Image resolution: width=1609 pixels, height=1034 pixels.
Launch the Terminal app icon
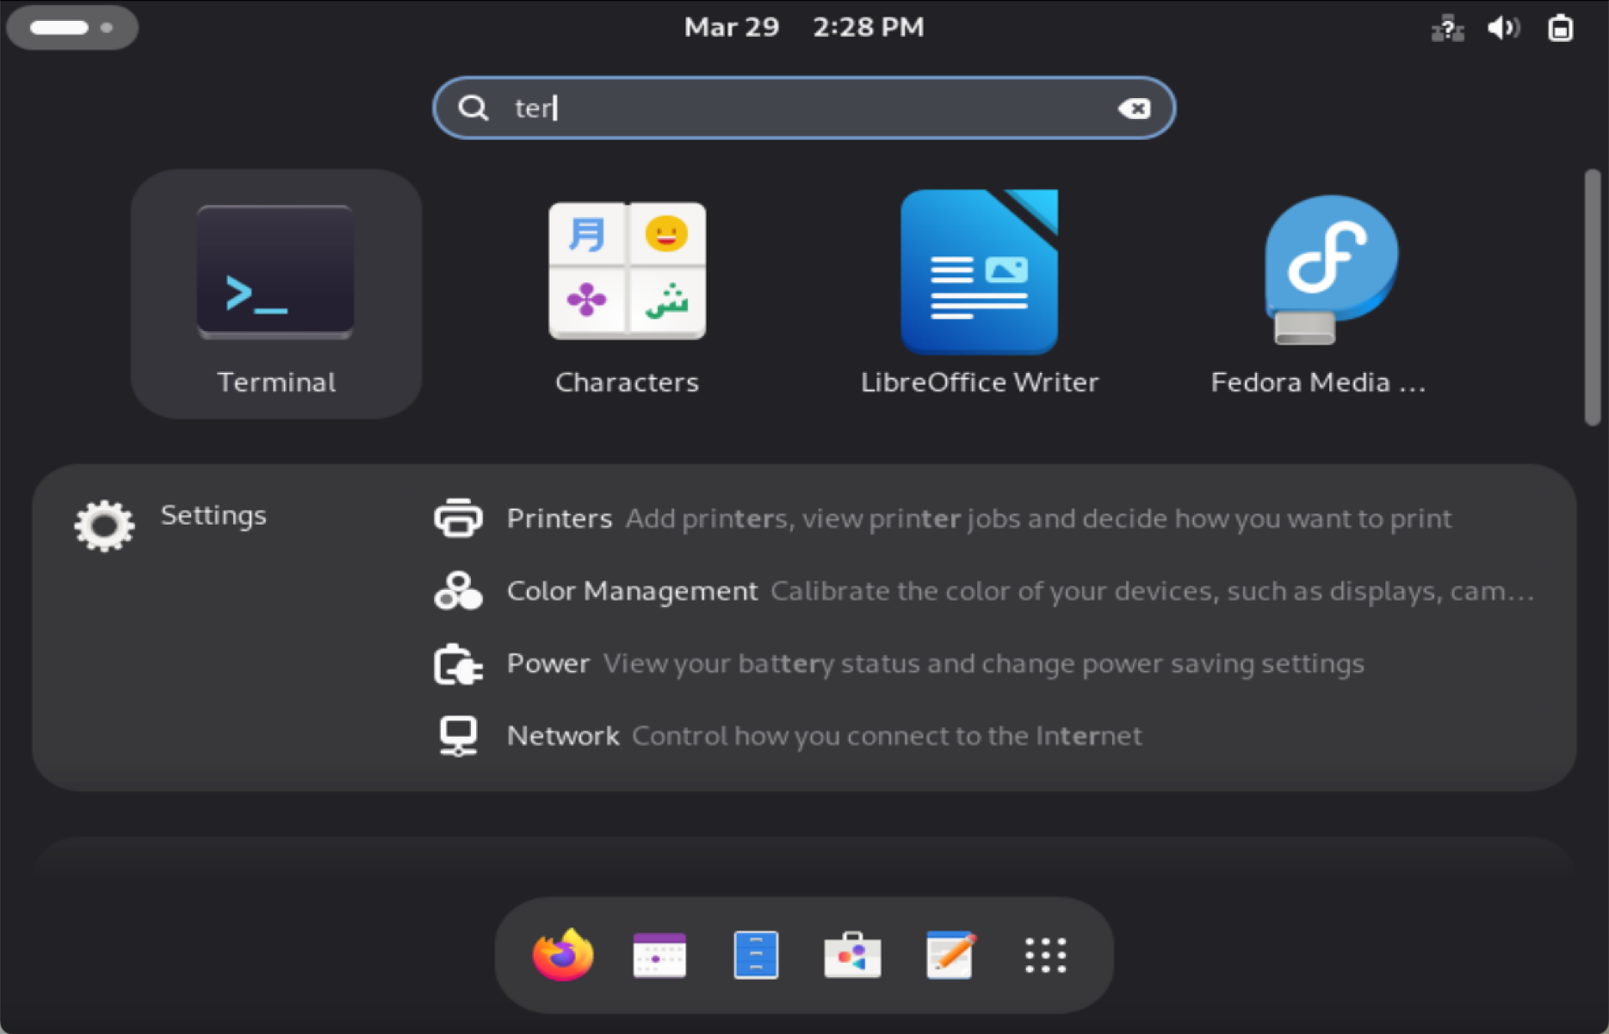tap(276, 273)
